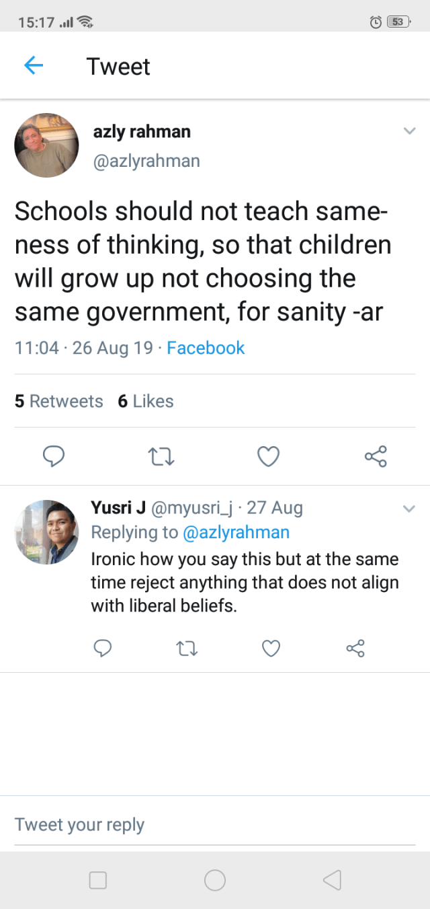Retweet Yusri J's reply
Screen dimensions: 430x909
185,649
